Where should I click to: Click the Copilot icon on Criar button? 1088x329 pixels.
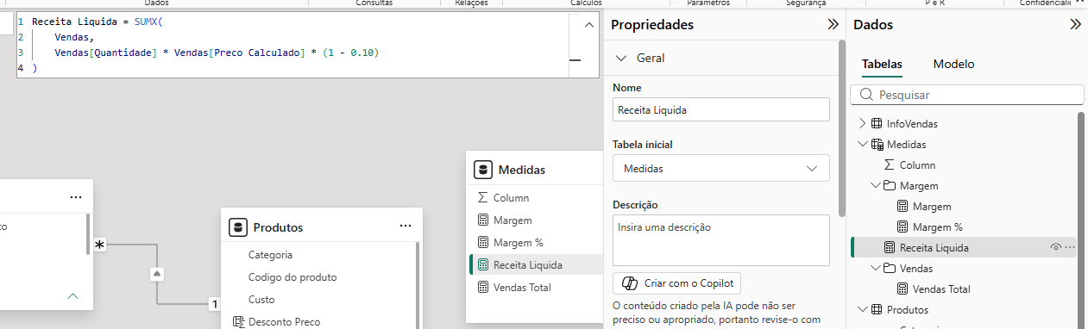tap(629, 283)
